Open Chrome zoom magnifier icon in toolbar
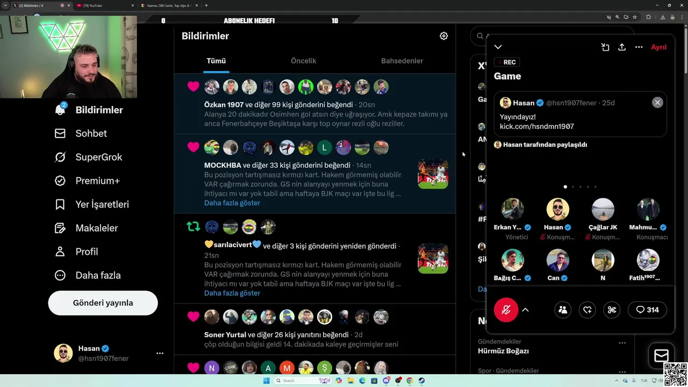This screenshot has width=688, height=387. 618,17
